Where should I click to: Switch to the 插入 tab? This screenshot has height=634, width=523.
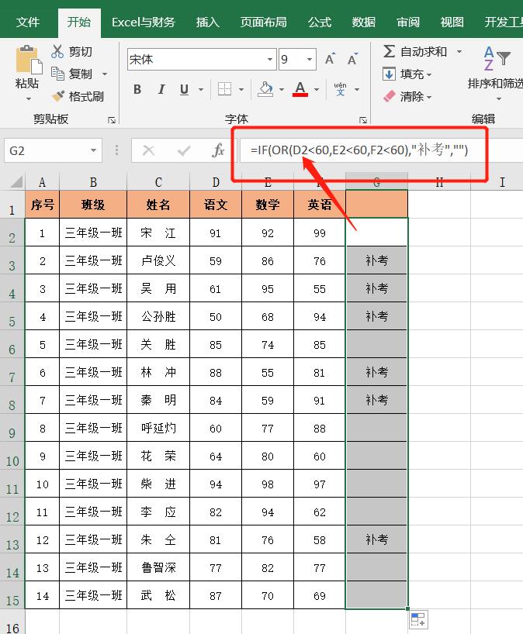tap(208, 22)
